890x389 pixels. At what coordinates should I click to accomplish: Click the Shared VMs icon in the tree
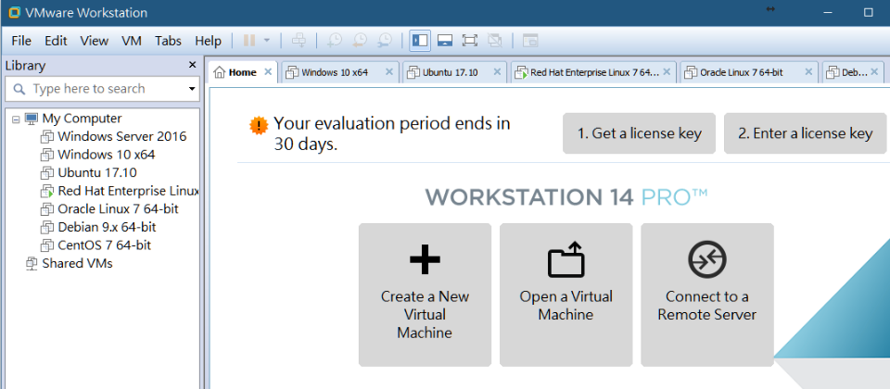pos(32,264)
